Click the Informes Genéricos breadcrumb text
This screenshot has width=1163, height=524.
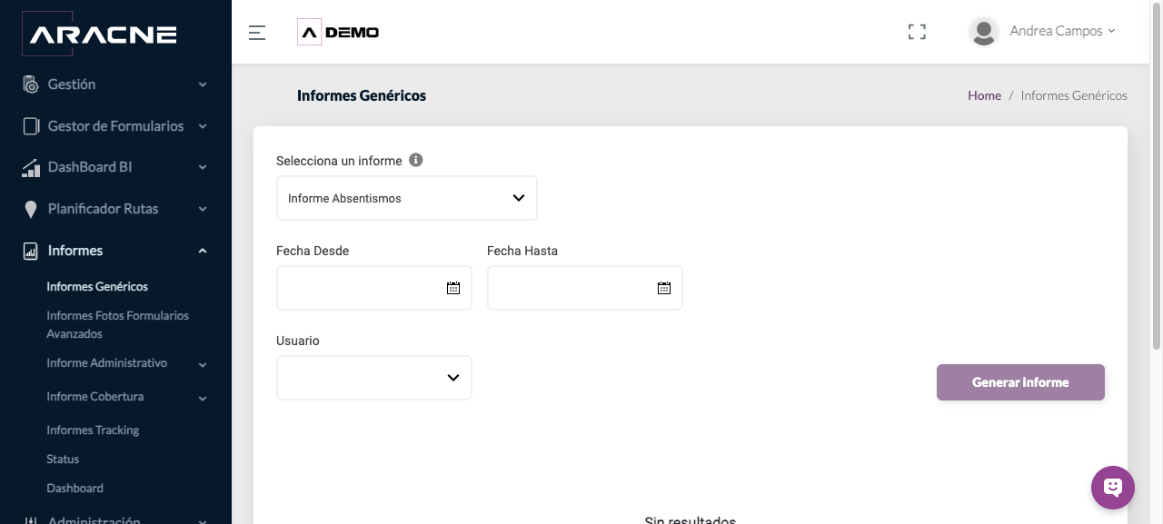(x=1074, y=95)
